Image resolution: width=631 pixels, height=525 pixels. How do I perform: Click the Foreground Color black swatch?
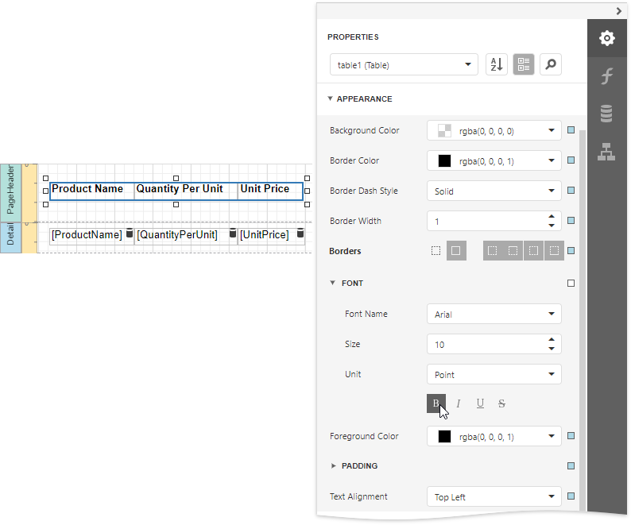point(444,437)
